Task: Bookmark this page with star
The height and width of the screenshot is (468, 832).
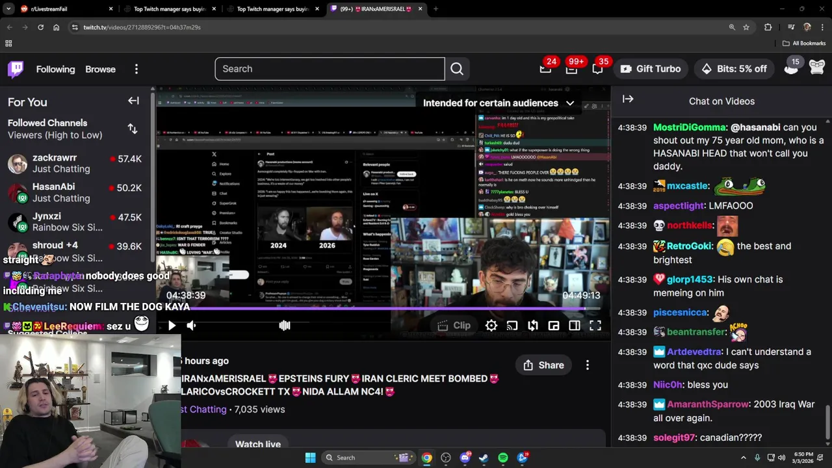Action: click(746, 27)
